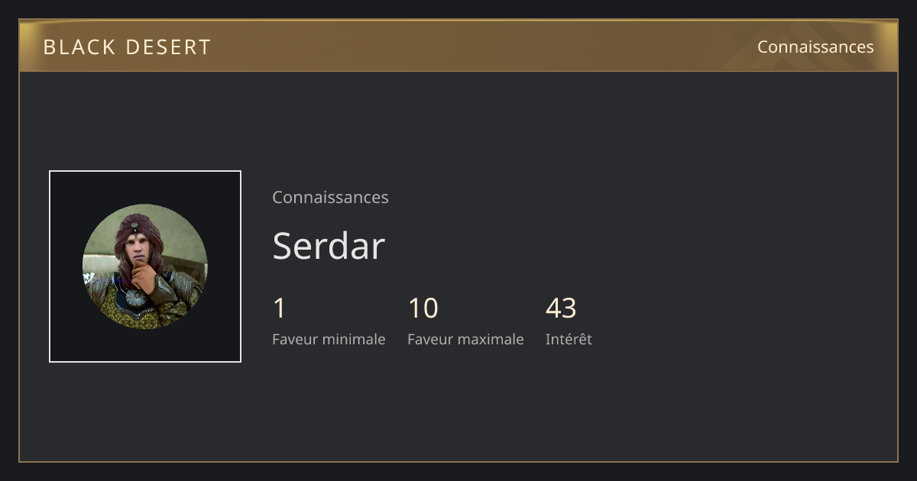Select the Faveur minimale label
This screenshot has height=481, width=917.
329,339
